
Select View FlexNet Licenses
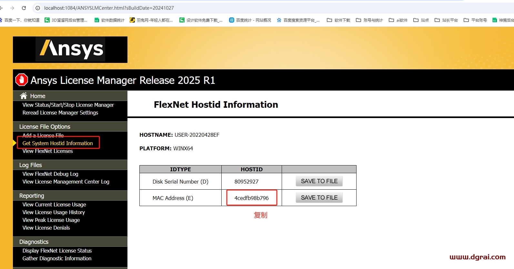point(48,151)
